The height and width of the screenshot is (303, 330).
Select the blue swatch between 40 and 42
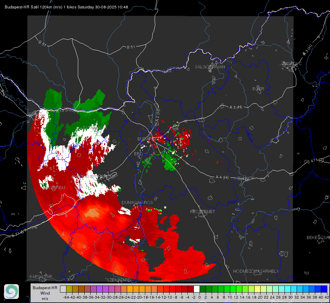324,289
